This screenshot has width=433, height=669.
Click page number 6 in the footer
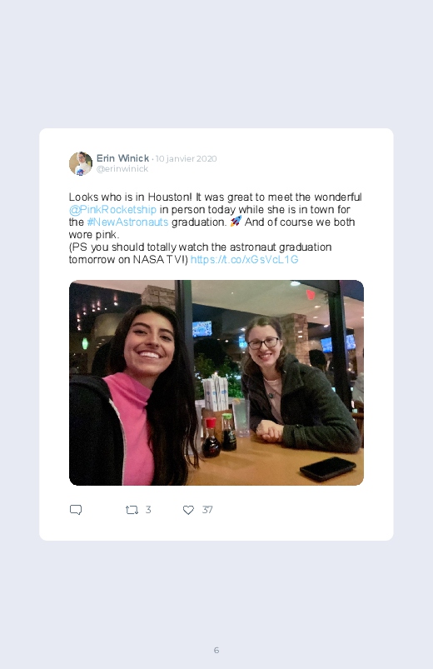coord(216,650)
